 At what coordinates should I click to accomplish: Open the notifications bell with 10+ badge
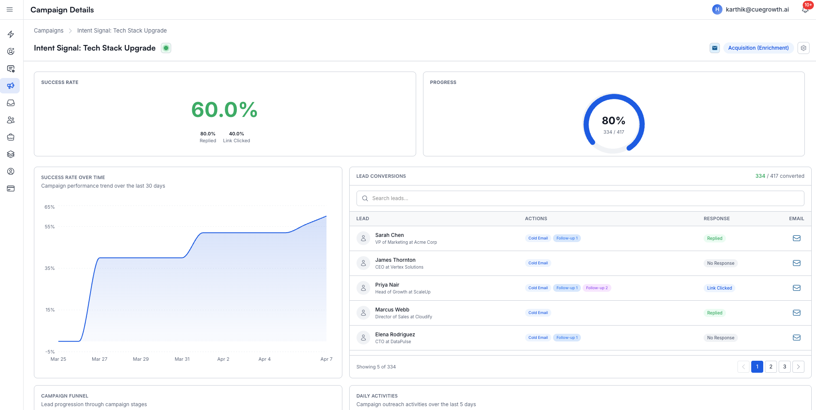(x=805, y=9)
